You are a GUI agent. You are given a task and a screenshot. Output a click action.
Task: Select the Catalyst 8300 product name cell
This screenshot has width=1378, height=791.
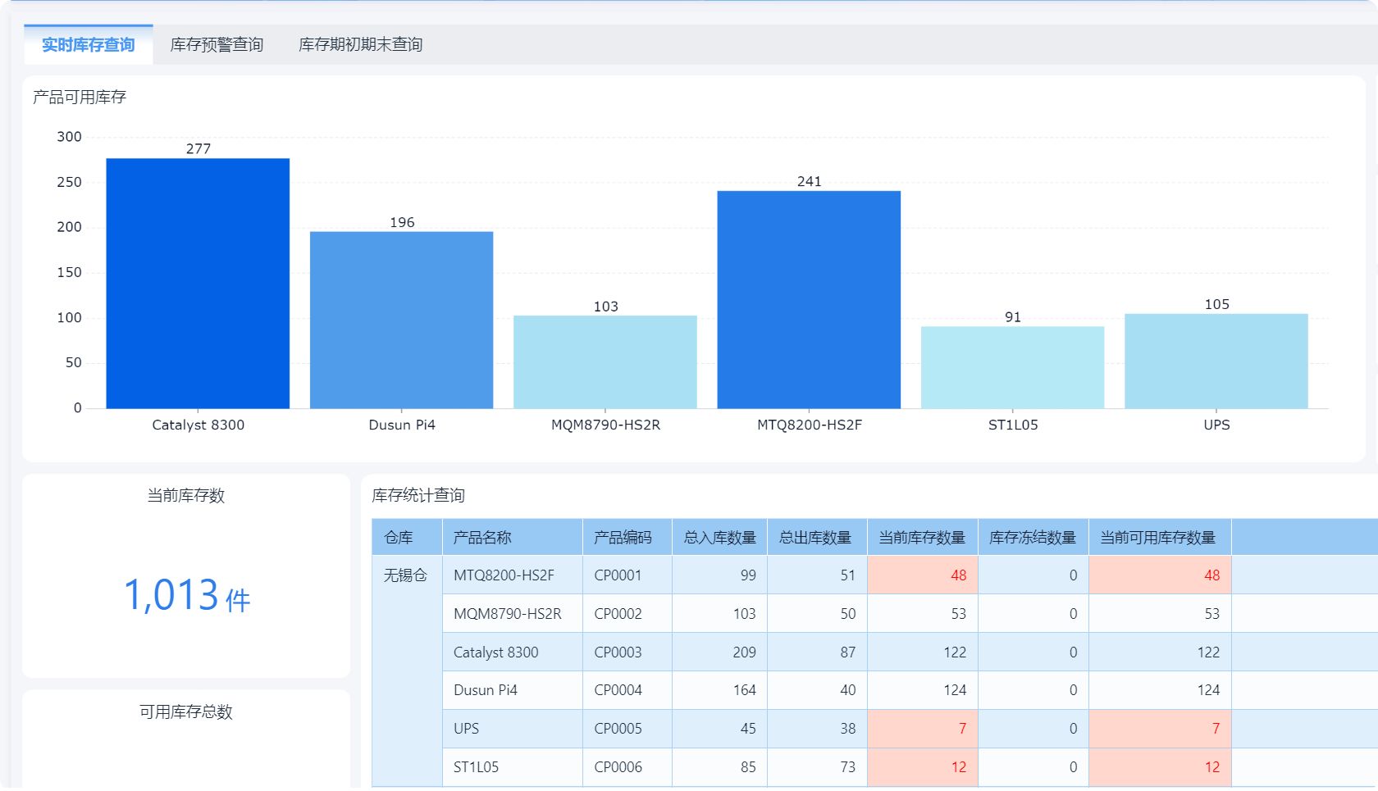(513, 652)
